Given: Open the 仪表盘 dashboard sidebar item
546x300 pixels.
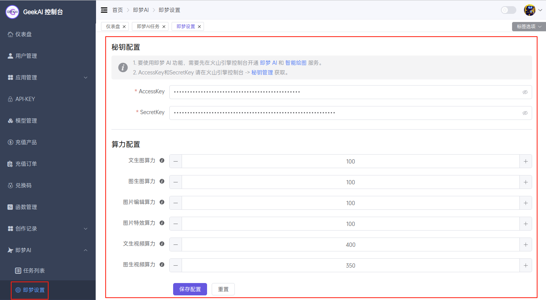Looking at the screenshot, I should pyautogui.click(x=48, y=34).
